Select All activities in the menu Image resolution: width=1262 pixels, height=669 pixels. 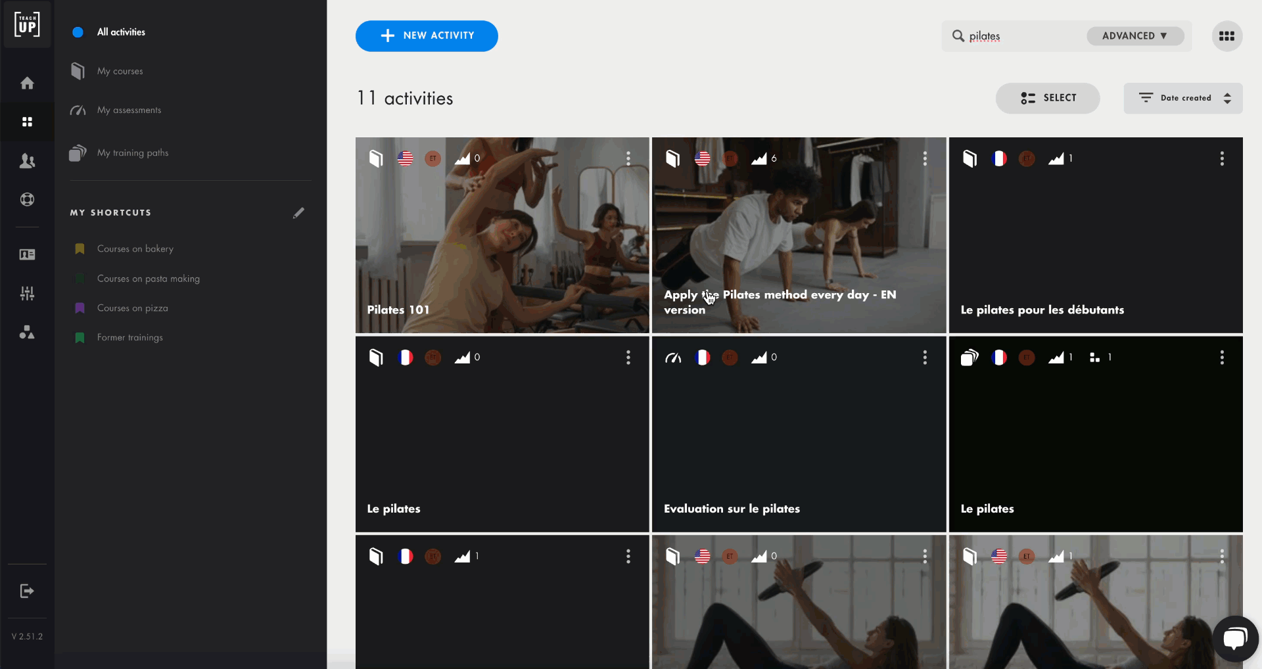click(121, 32)
